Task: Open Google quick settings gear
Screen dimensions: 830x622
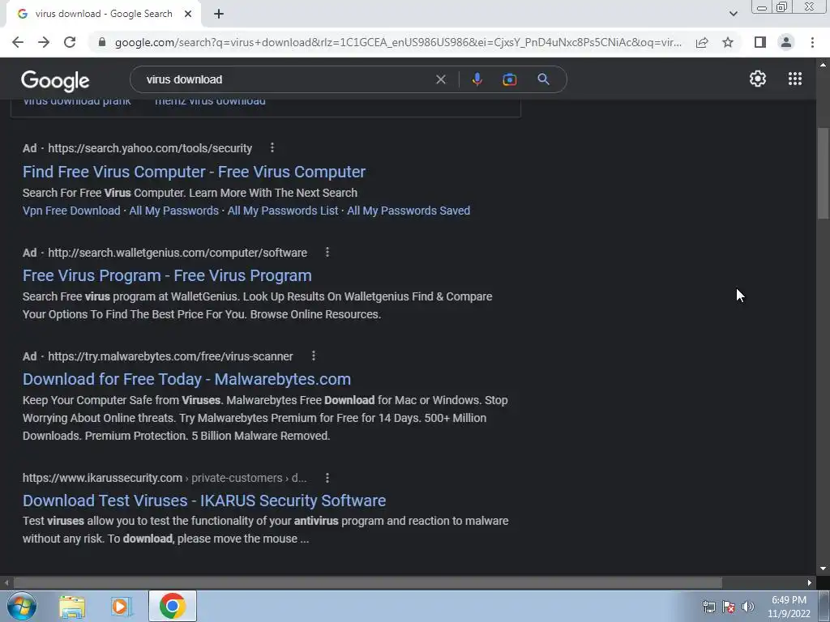Action: click(x=758, y=79)
